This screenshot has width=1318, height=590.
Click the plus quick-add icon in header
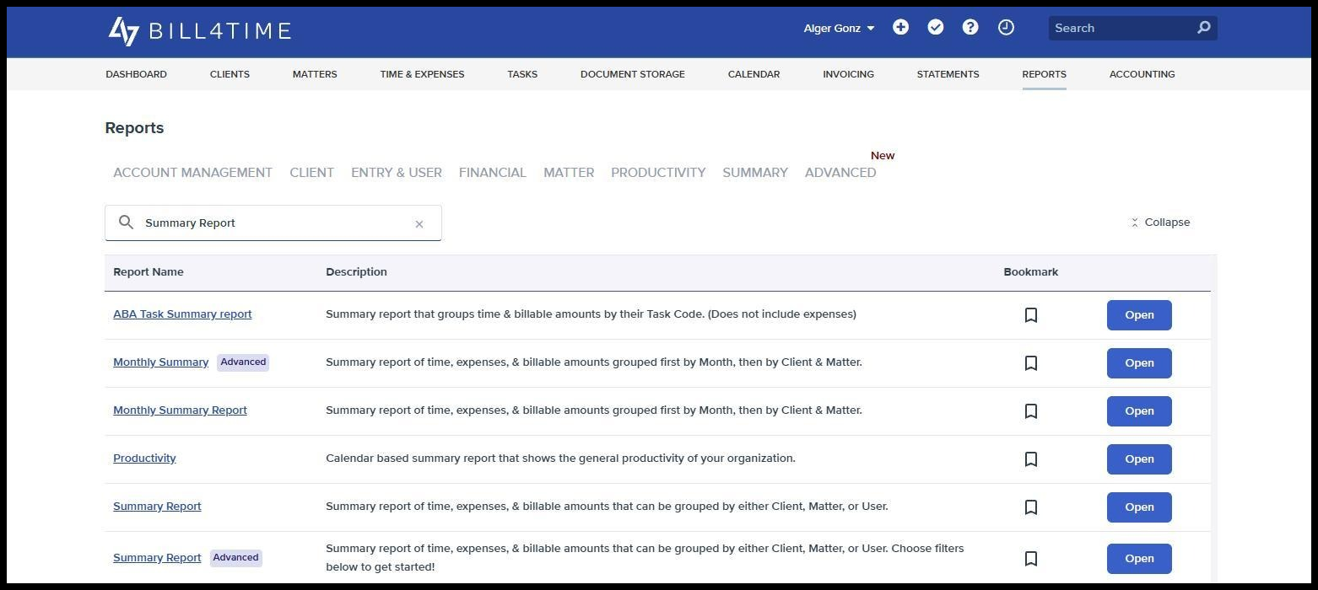coord(900,28)
